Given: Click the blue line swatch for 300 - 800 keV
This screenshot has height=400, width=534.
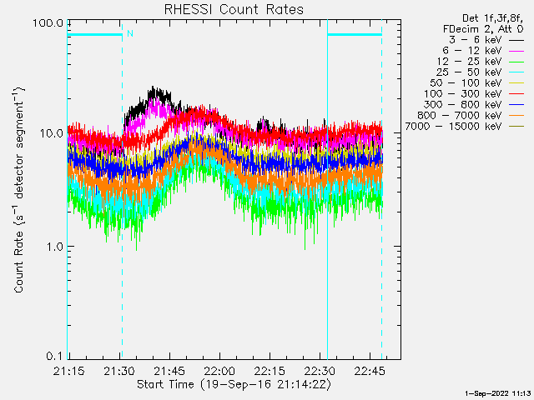Looking at the screenshot, I should pyautogui.click(x=516, y=105).
